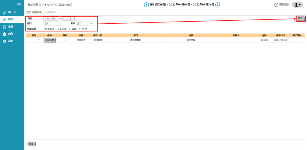
Task: Go to the previous fiscal period arrow
Action: (x=146, y=5)
